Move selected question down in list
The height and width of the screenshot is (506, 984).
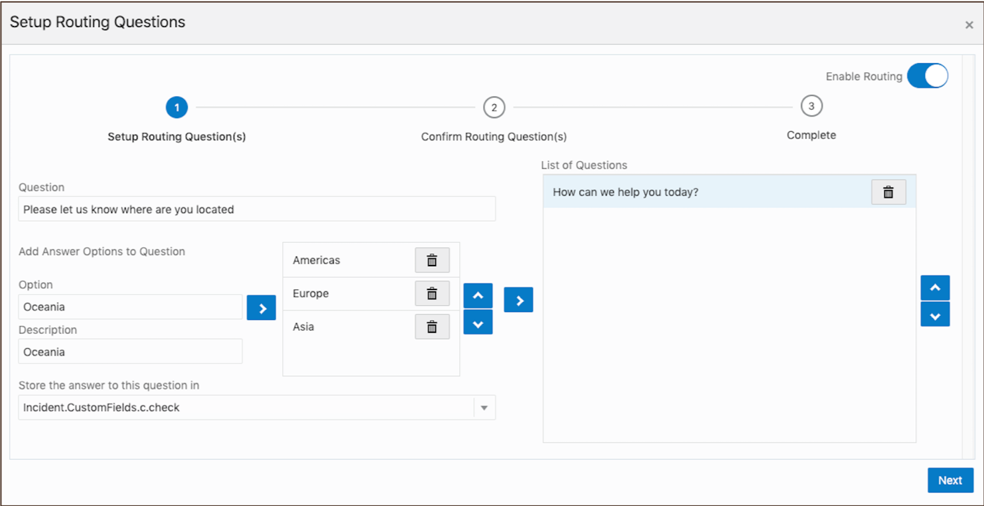(935, 315)
